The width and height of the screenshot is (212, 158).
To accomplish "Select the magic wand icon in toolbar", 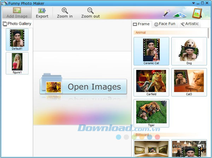I will point(166,13).
